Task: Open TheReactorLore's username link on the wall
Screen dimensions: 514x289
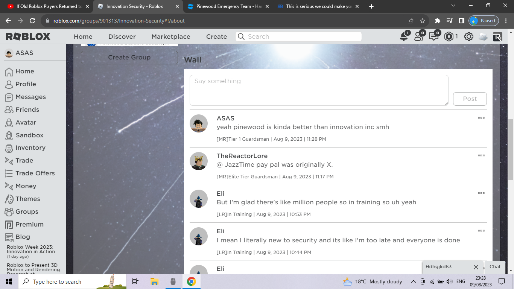Action: coord(242,156)
